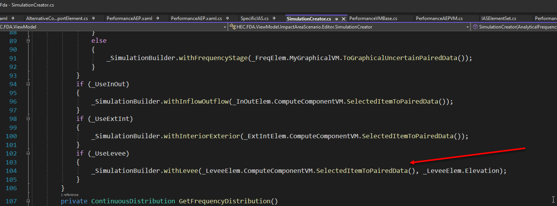
Task: Click GetFrequencyDistribution method name
Action: tap(225, 201)
